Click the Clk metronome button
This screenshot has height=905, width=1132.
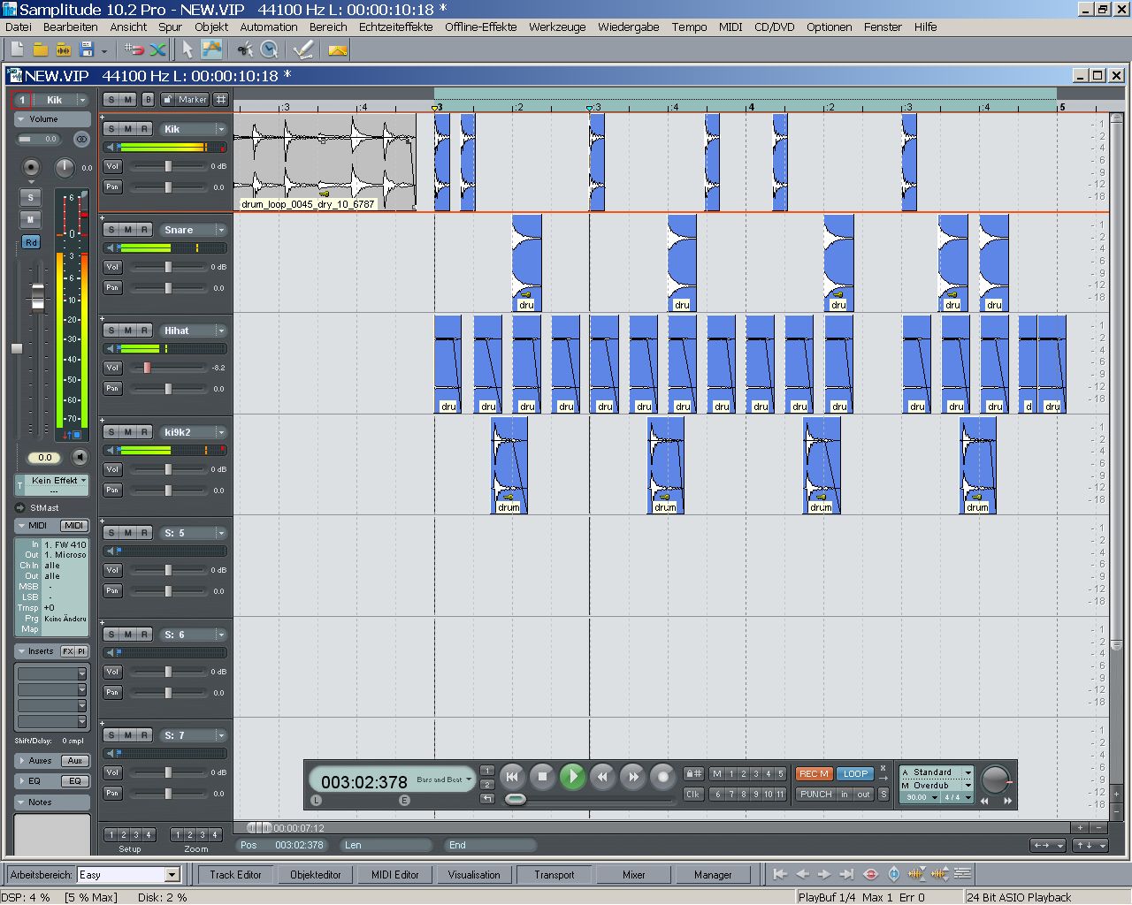[693, 794]
